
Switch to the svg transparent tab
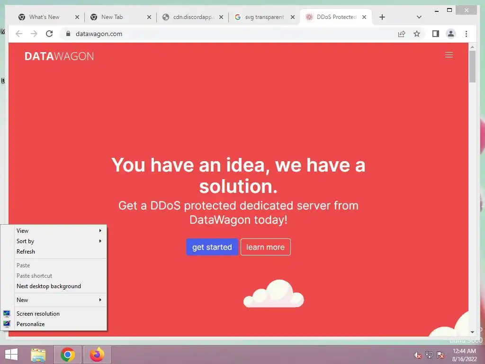[x=264, y=17]
